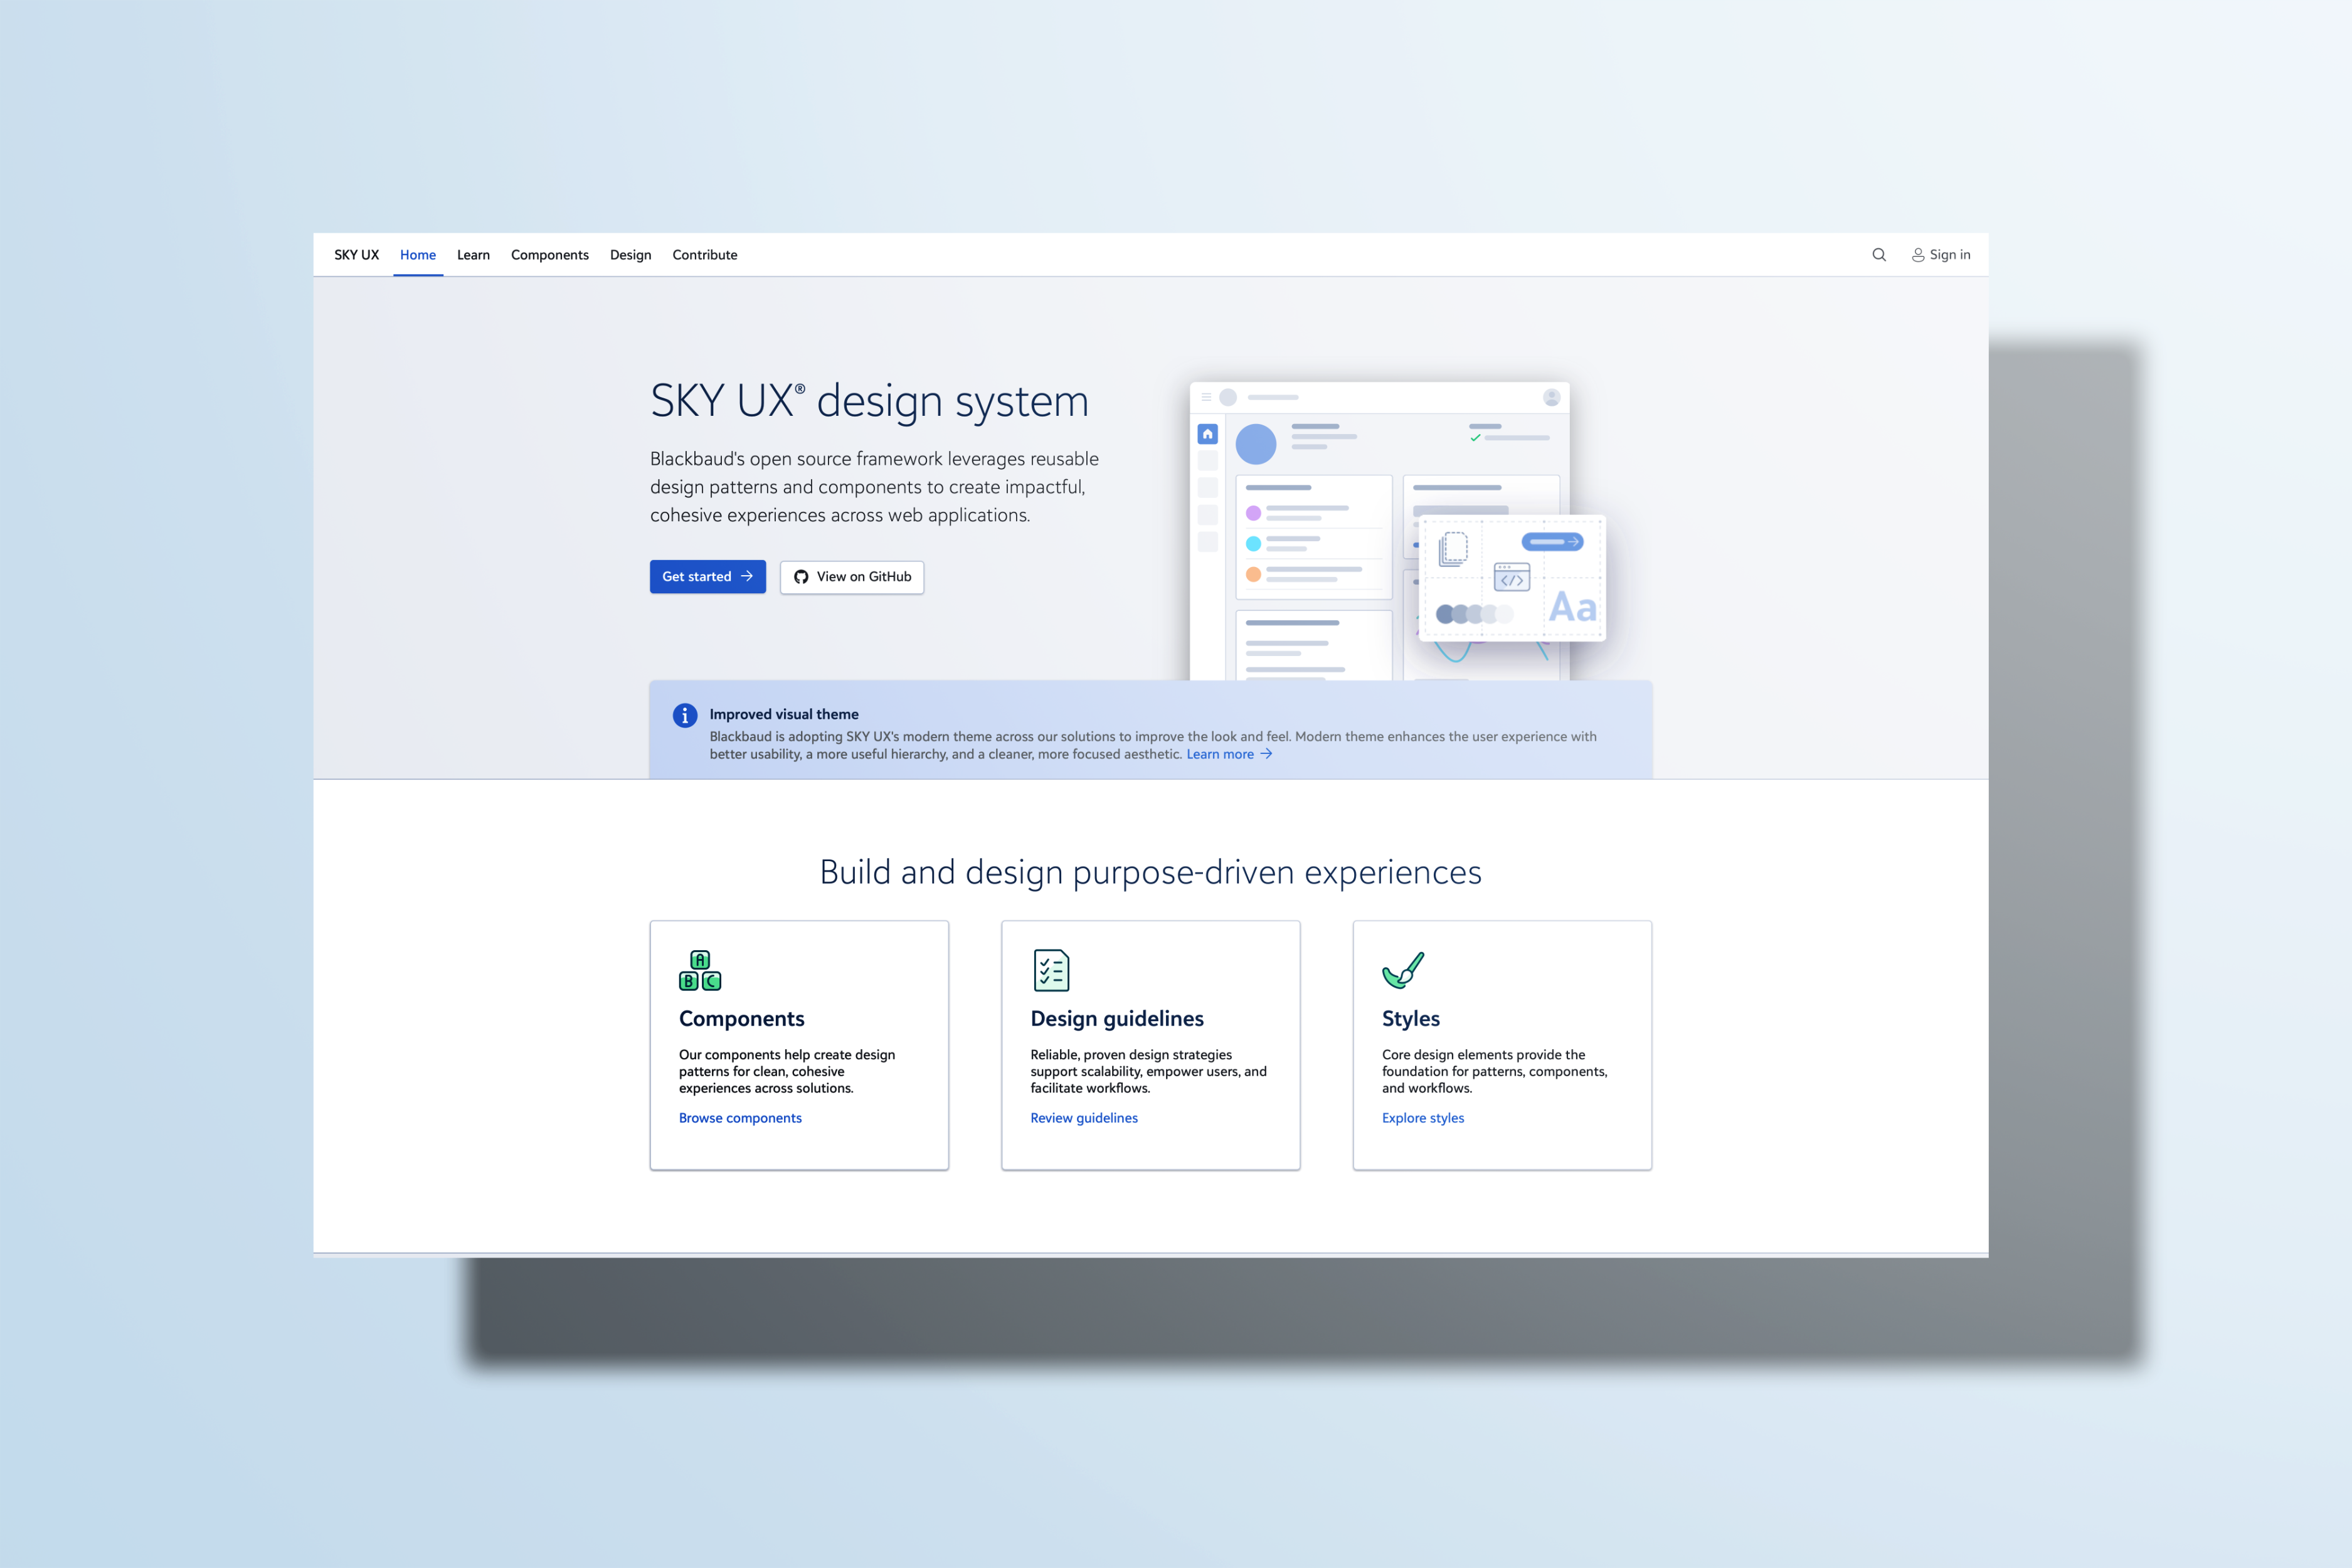Screen dimensions: 2352x1568
Task: Click the blue info icon in banner
Action: (x=685, y=715)
